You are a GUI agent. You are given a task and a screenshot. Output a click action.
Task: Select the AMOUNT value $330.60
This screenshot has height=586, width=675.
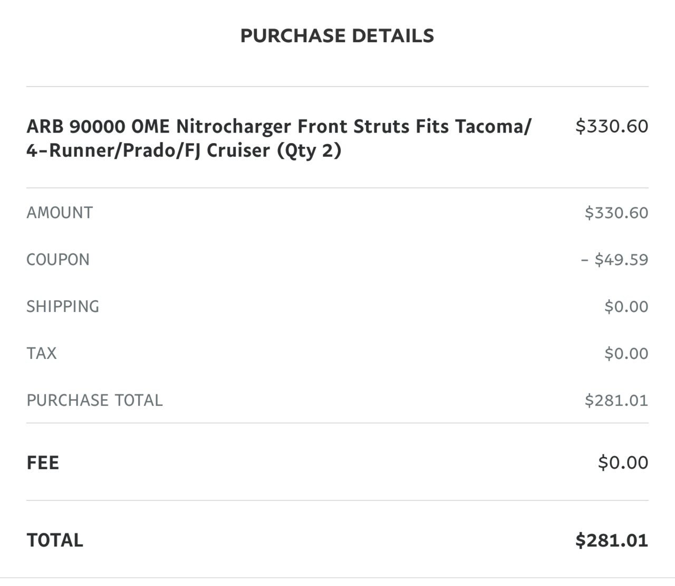click(x=616, y=213)
